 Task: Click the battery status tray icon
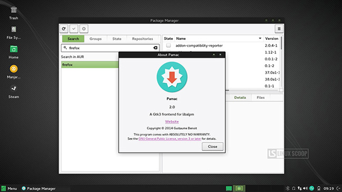click(x=319, y=188)
